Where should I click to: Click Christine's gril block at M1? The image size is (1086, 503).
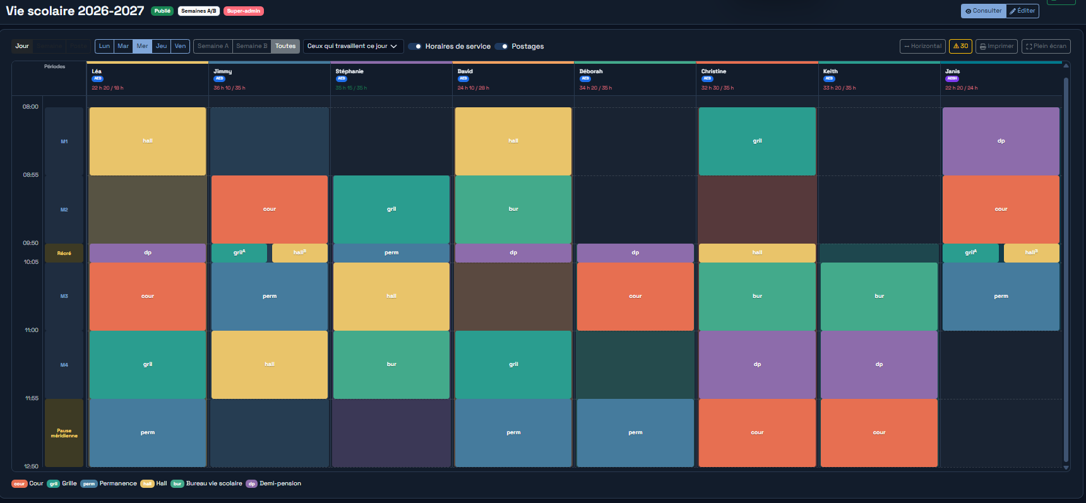coord(757,141)
